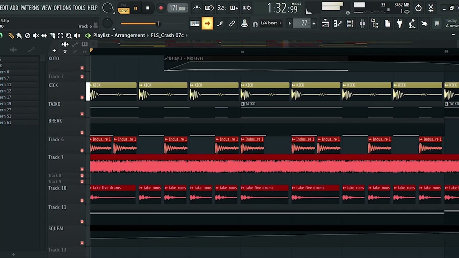
Task: Open the VIEW menu
Action: click(x=46, y=8)
